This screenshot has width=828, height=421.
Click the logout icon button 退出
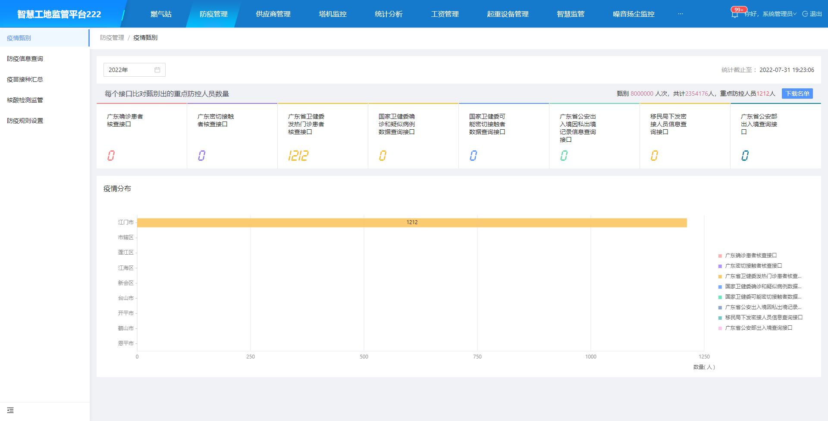tap(812, 14)
